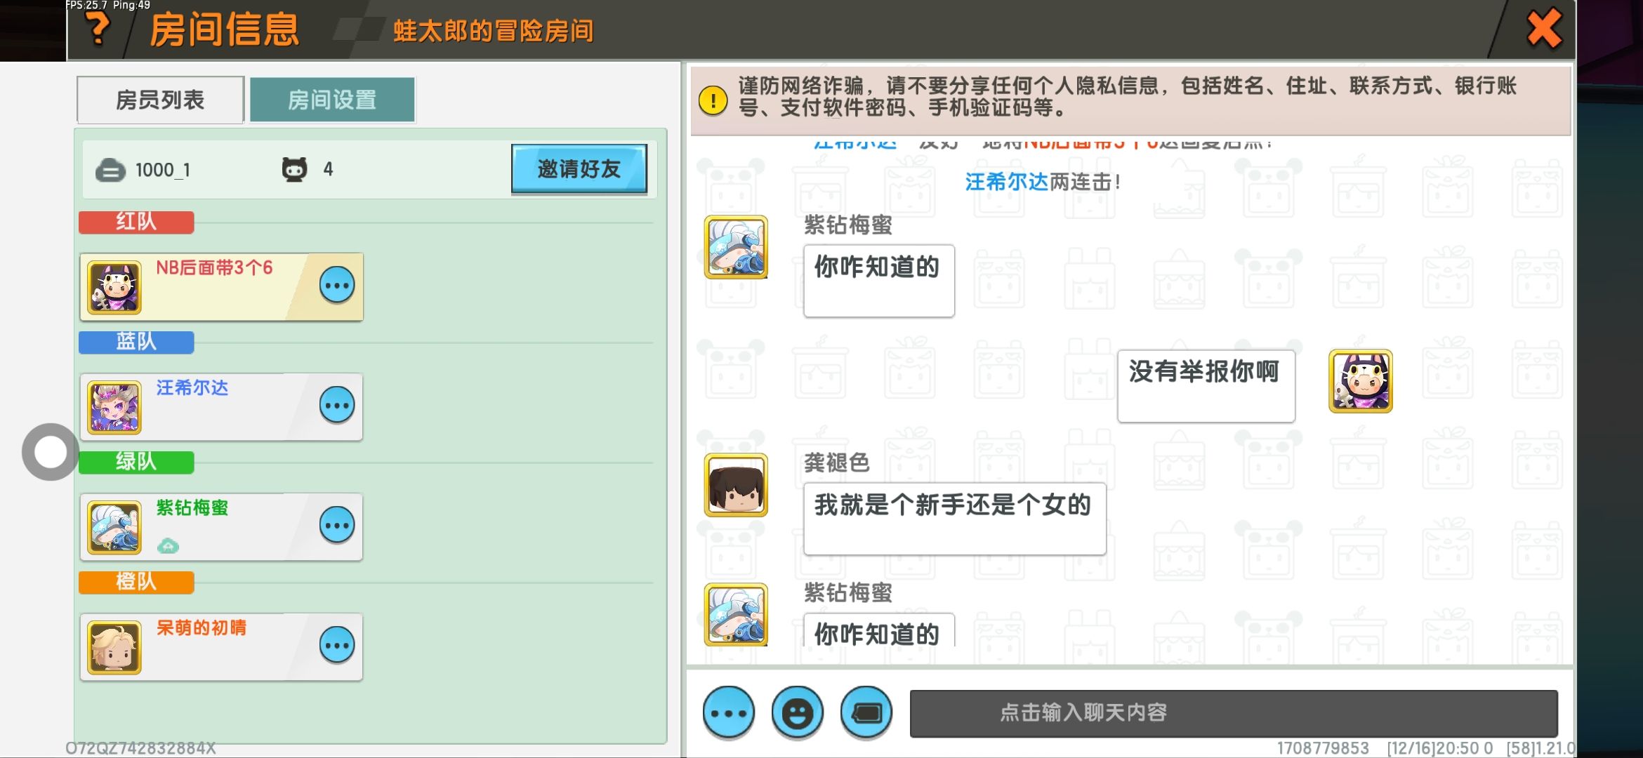Open options for player NB后面带3个6

tap(337, 286)
